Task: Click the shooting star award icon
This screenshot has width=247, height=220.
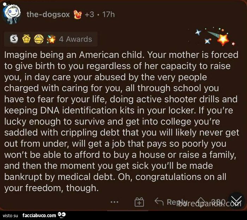Action: point(52,39)
